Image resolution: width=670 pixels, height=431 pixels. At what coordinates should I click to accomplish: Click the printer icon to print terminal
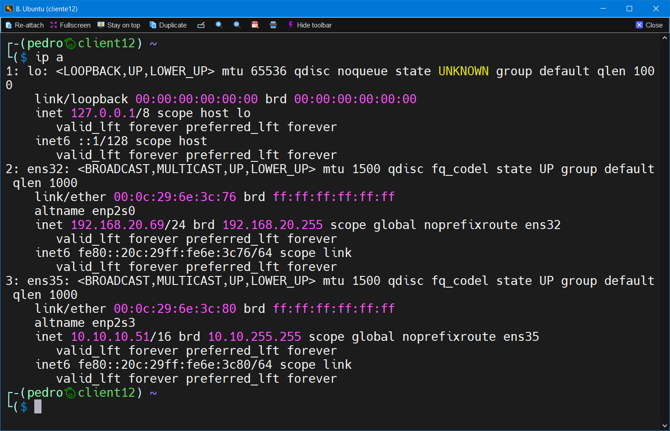point(273,25)
